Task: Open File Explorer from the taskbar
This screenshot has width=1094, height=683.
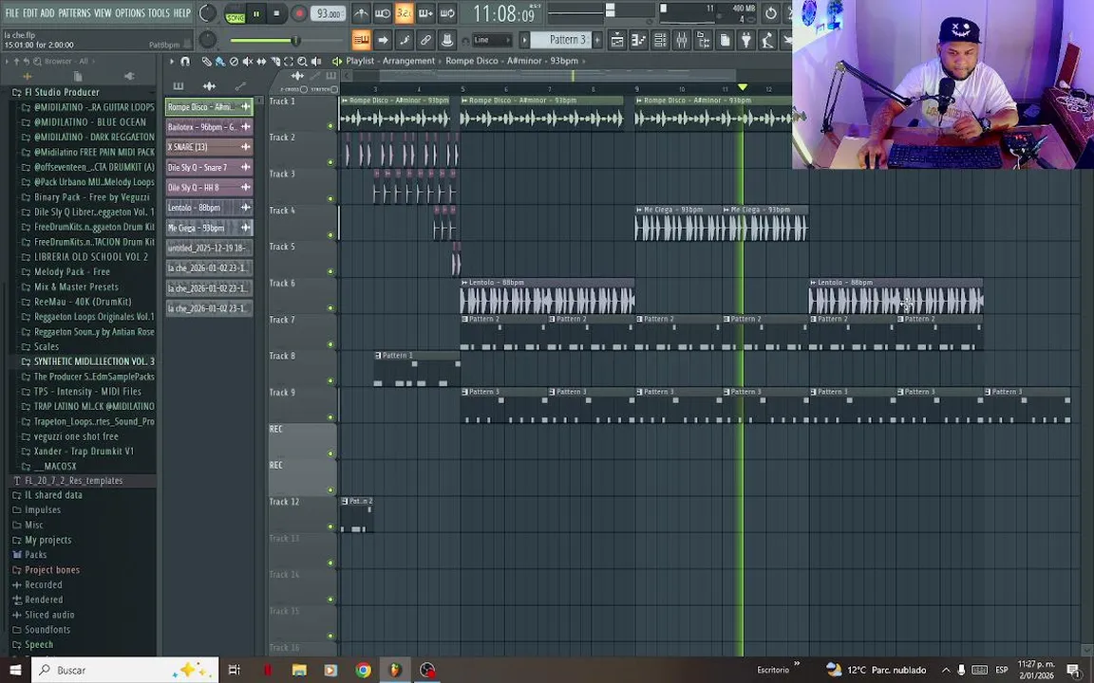Action: point(299,670)
